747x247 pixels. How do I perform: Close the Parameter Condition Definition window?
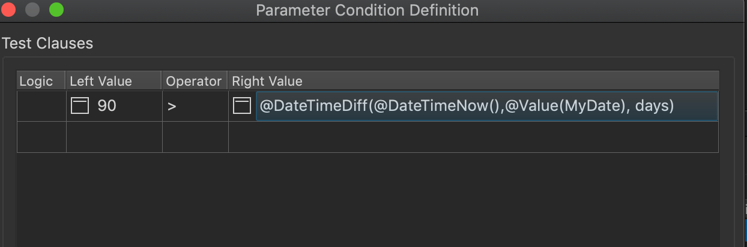click(x=9, y=10)
